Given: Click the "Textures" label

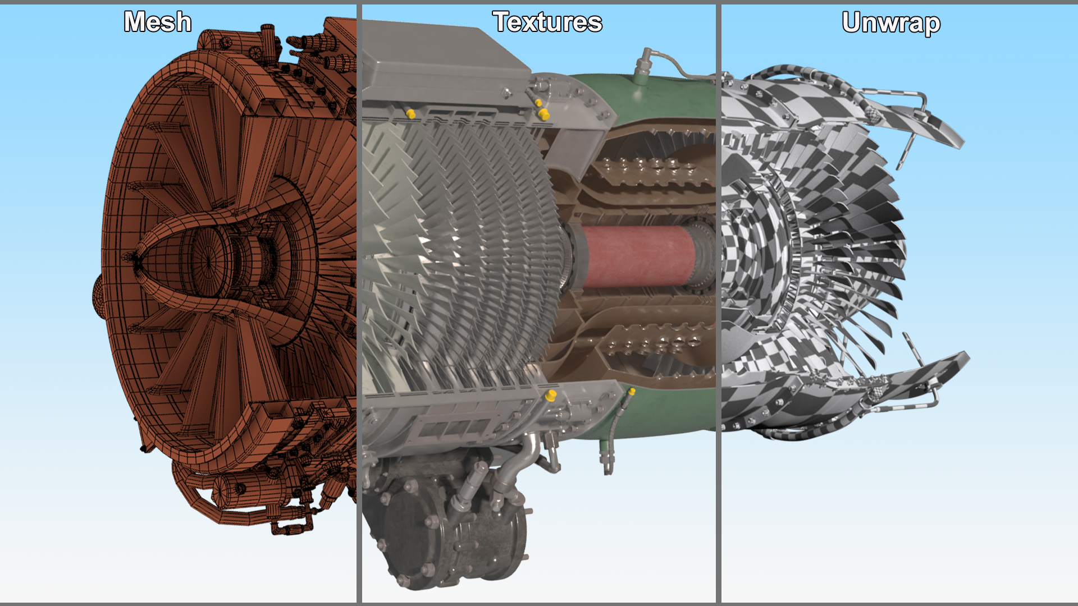Looking at the screenshot, I should click(547, 22).
